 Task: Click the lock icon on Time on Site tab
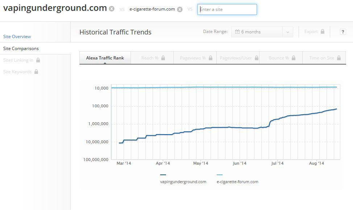339,58
